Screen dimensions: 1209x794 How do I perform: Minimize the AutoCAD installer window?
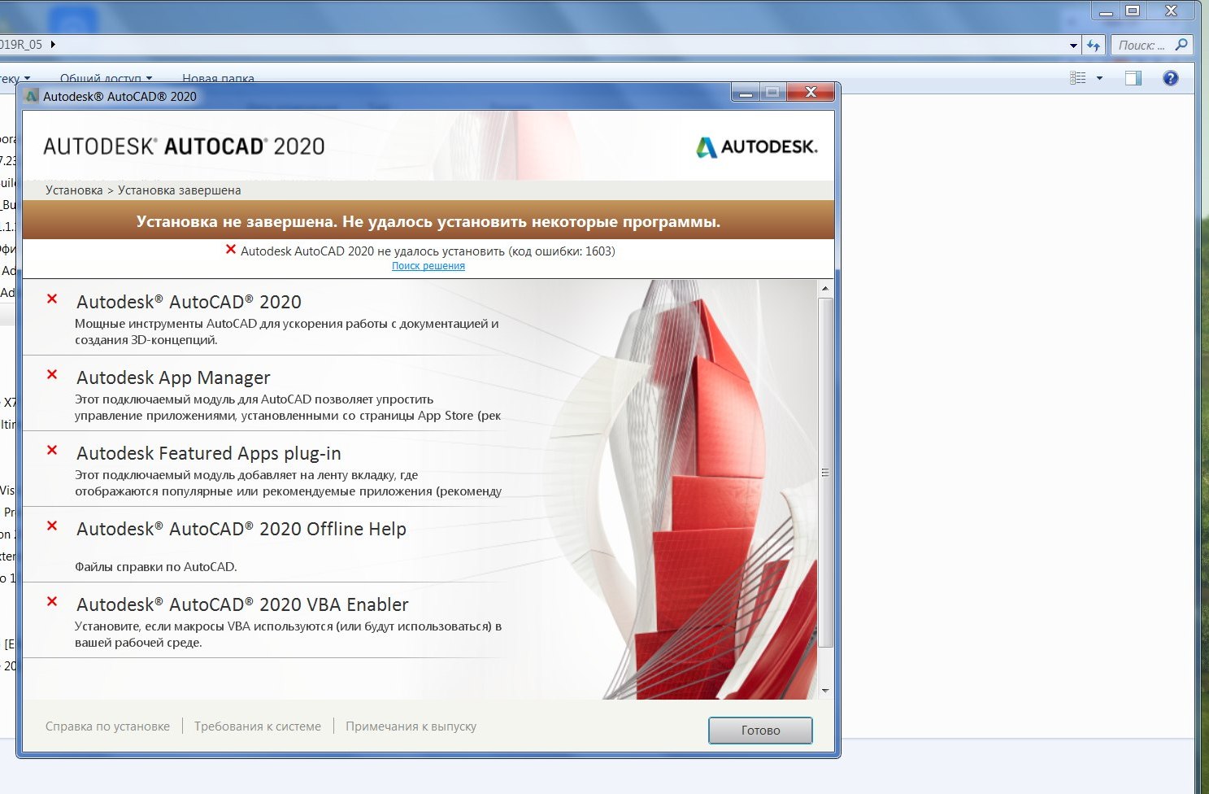pyautogui.click(x=745, y=92)
